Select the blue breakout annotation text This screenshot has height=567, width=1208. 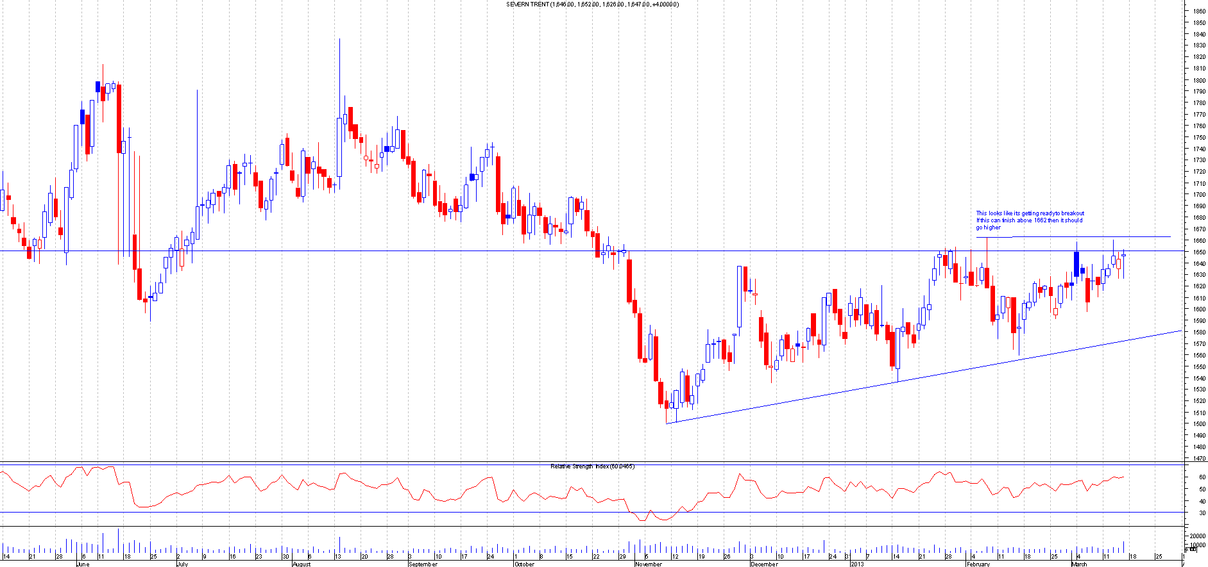pos(1030,220)
